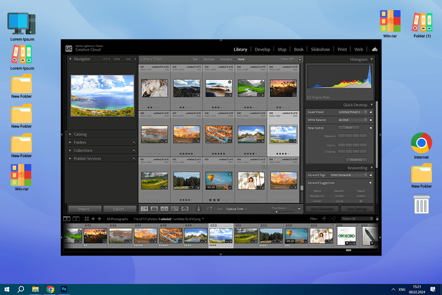The height and width of the screenshot is (295, 442).
Task: Collapse the Navigator panel
Action: click(x=70, y=59)
